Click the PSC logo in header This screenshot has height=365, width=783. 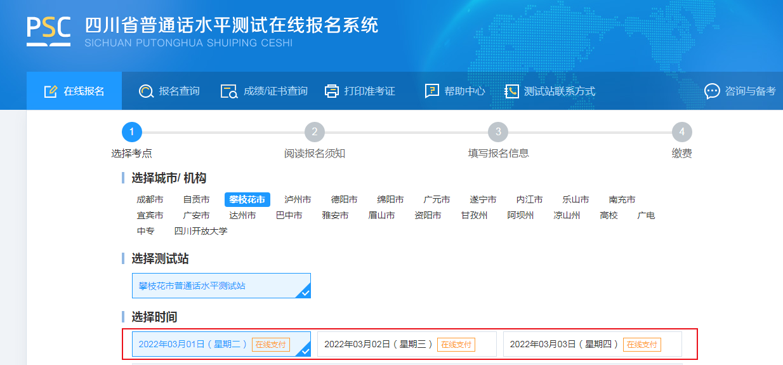[x=48, y=30]
